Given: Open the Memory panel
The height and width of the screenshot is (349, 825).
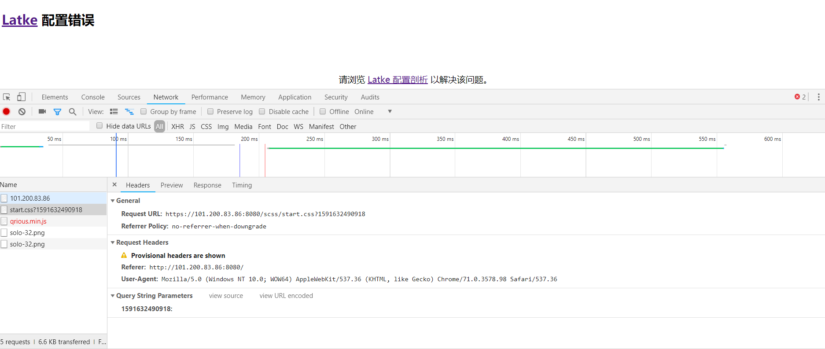Looking at the screenshot, I should point(253,97).
